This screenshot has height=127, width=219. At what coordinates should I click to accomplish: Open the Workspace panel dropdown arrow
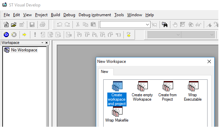pos(42,43)
